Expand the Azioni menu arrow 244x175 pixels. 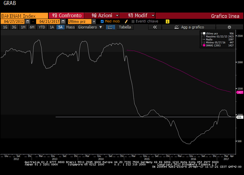tap(117, 16)
